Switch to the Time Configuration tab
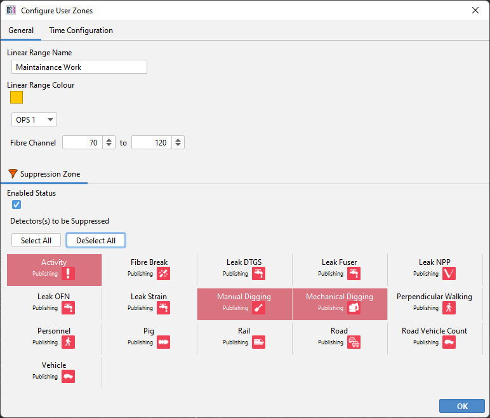Image resolution: width=490 pixels, height=418 pixels. tap(81, 30)
